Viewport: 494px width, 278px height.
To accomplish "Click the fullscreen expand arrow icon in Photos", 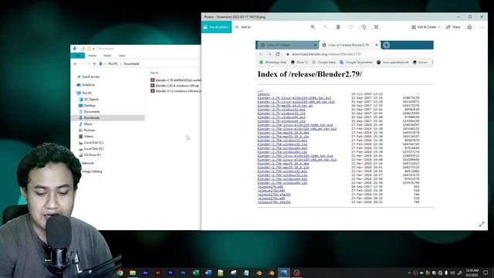I will (x=482, y=225).
